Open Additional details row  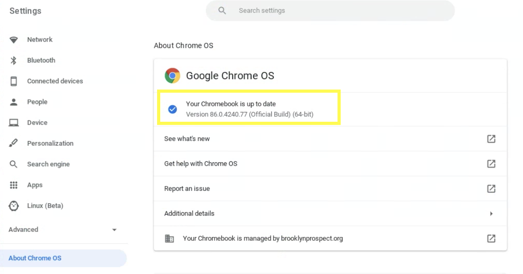click(x=330, y=214)
